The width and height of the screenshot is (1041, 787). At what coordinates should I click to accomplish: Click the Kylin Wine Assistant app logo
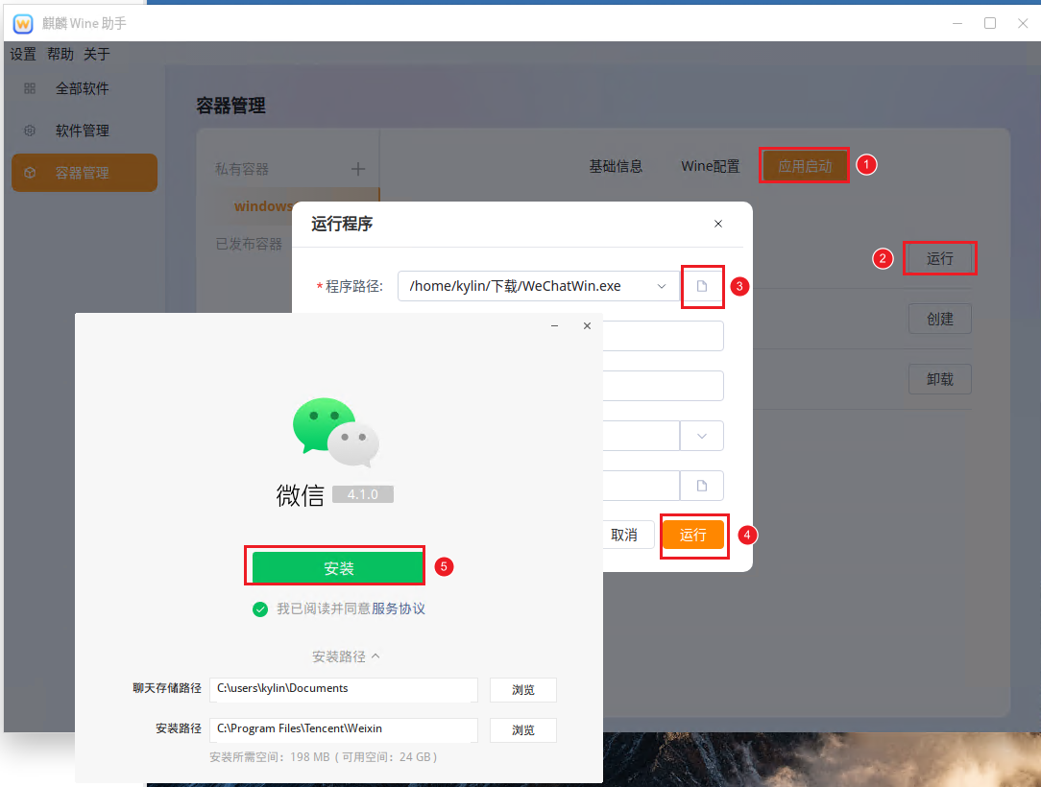pos(23,24)
